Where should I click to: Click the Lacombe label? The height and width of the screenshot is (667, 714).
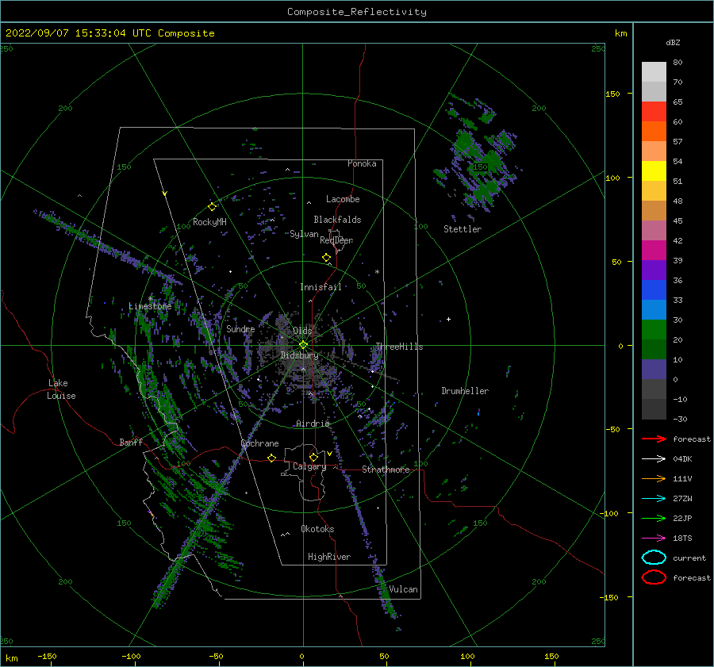343,199
